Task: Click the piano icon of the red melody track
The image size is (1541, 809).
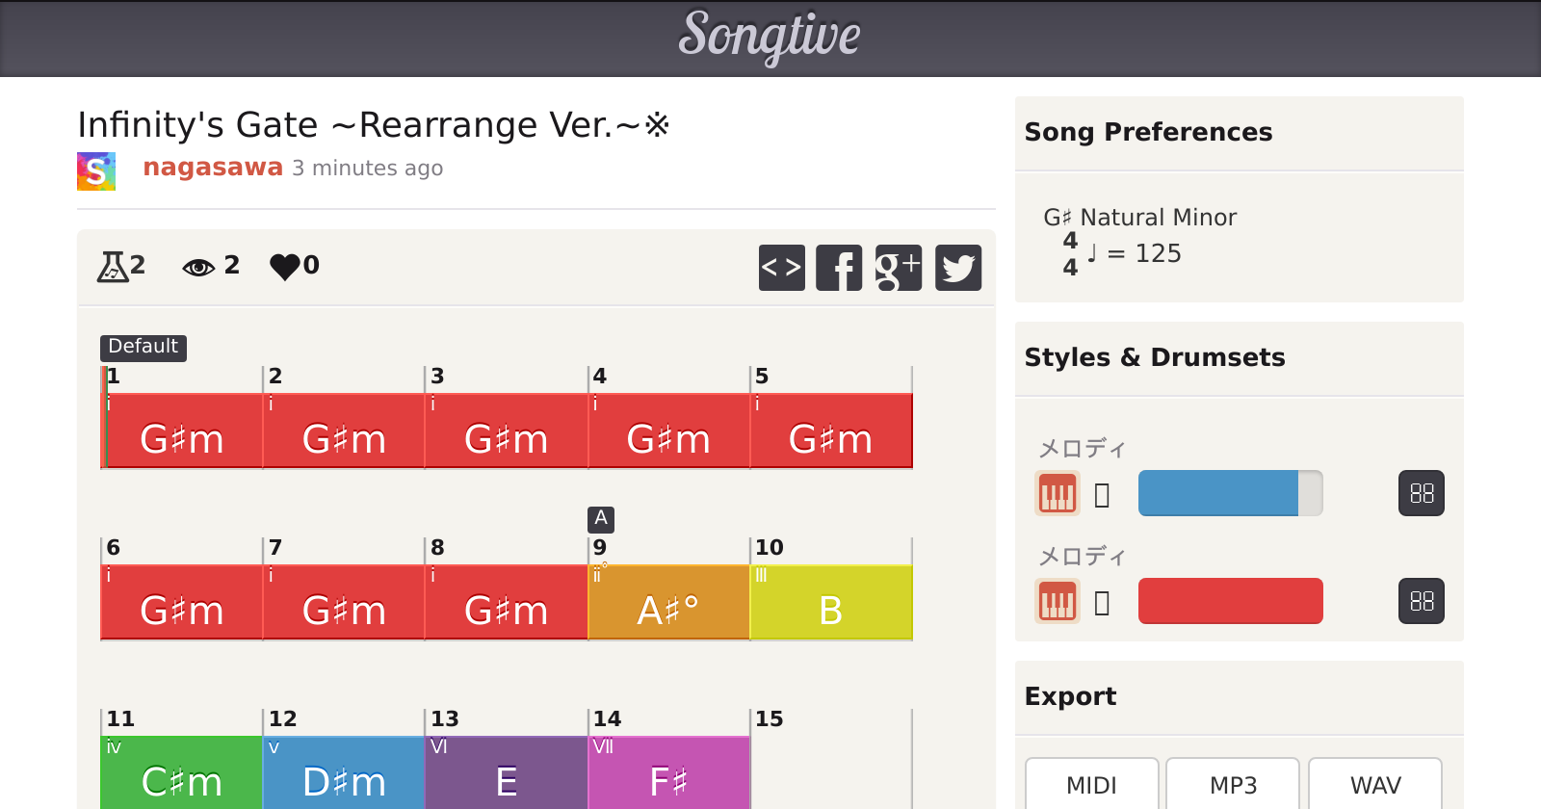Action: [x=1057, y=602]
